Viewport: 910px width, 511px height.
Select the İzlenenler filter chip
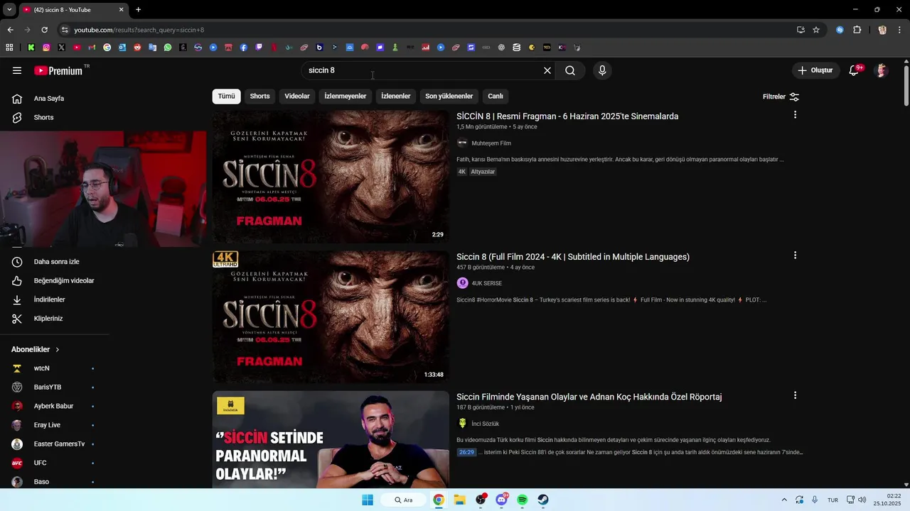[396, 97]
